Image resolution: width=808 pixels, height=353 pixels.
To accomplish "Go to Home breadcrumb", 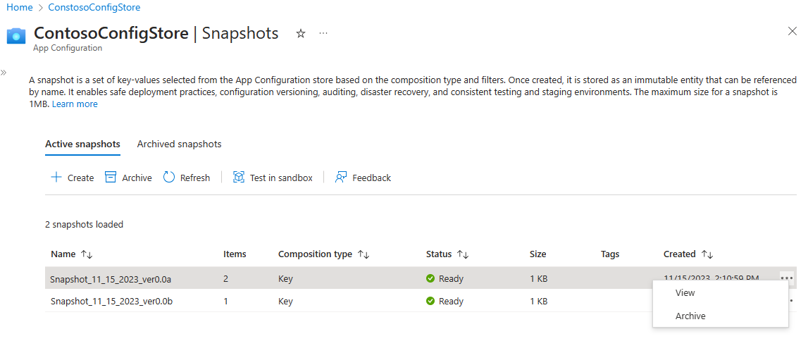I will (20, 8).
